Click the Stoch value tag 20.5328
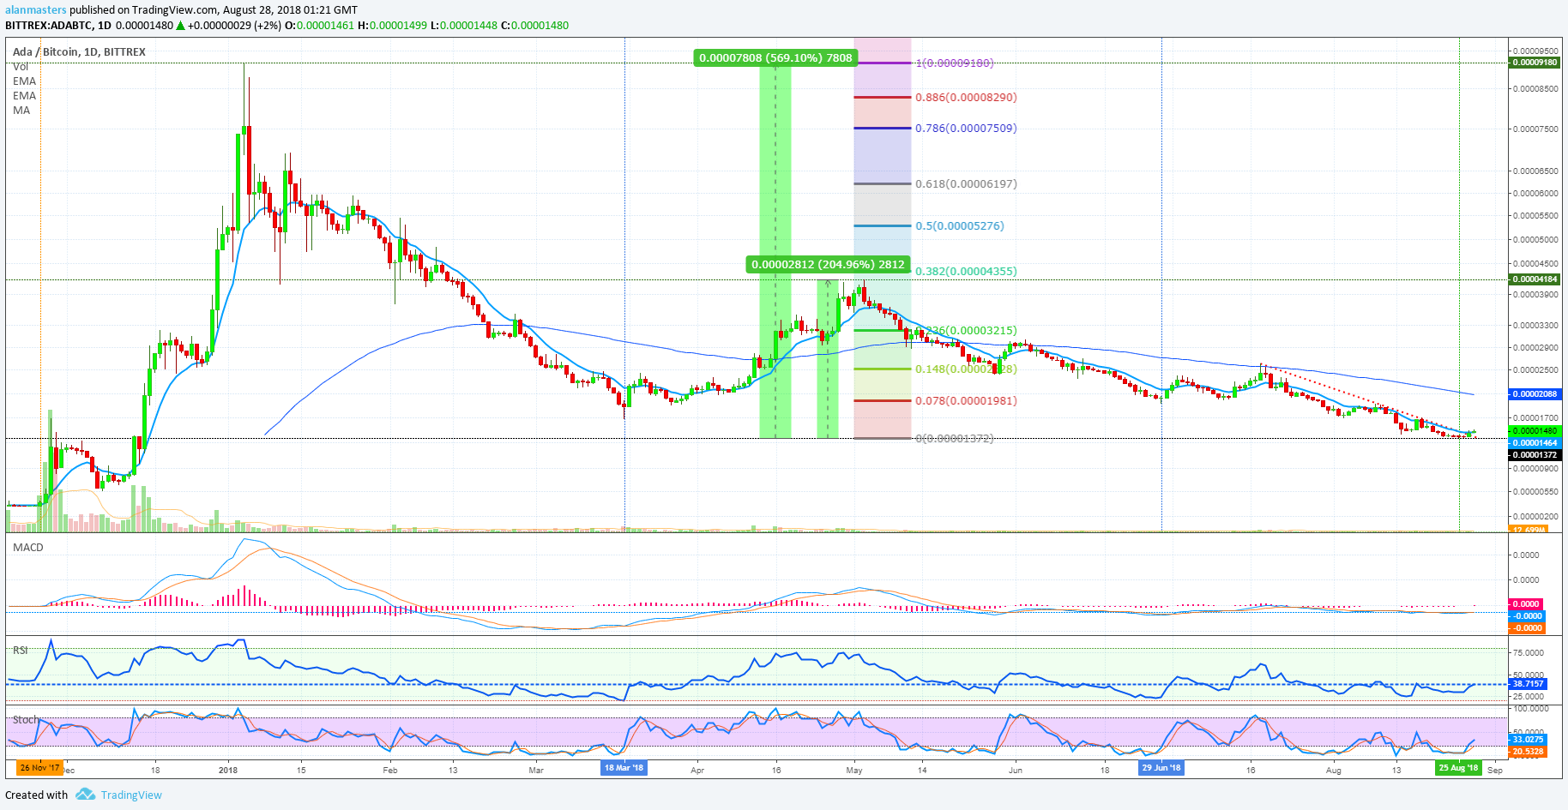The height and width of the screenshot is (810, 1568). click(1528, 751)
